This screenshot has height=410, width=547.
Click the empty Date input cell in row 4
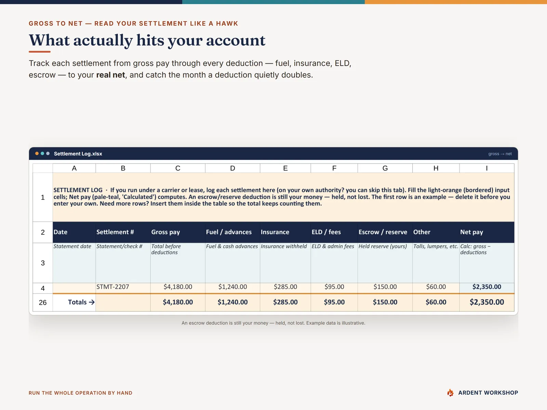pos(74,288)
